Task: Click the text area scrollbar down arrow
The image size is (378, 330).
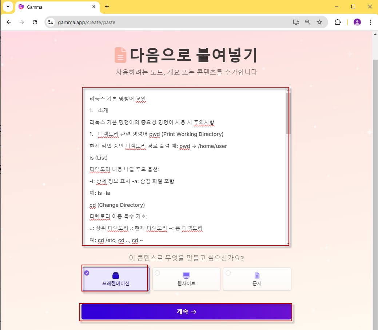Action: [x=288, y=244]
